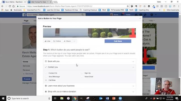Click the page vertical scrollbar

pyautogui.click(x=180, y=46)
